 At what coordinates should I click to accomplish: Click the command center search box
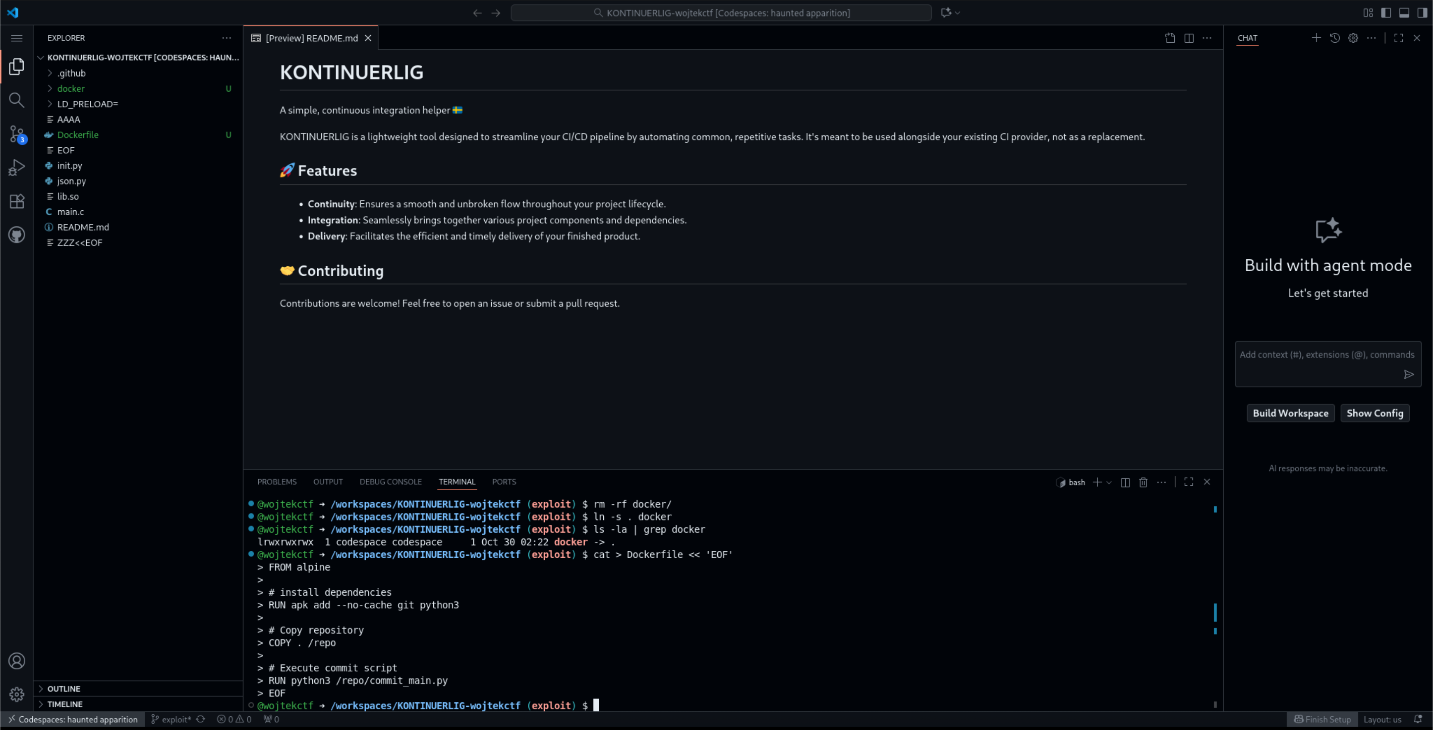(721, 13)
